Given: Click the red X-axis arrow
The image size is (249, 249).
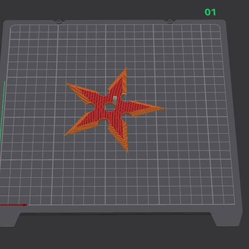Looking at the screenshot, I should pos(14,205).
